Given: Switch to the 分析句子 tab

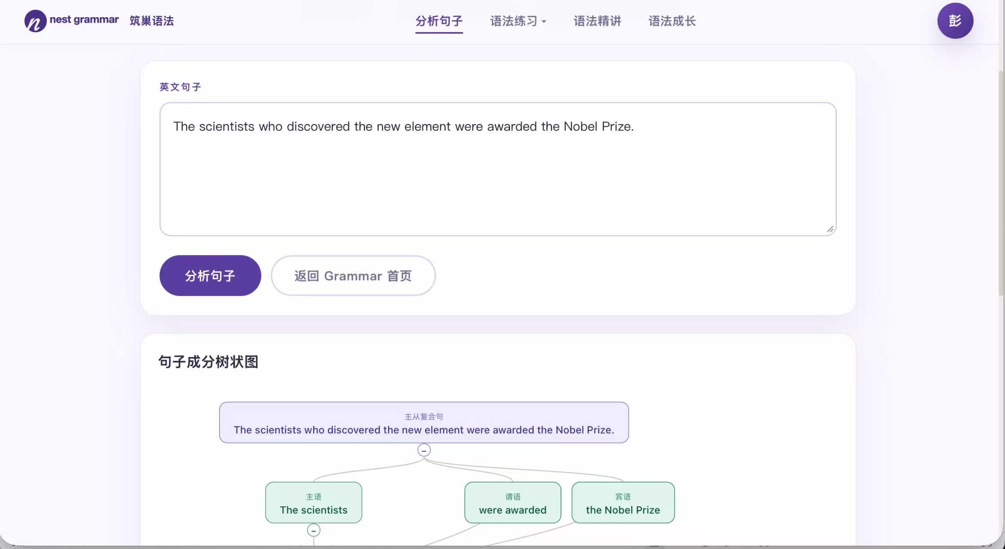Looking at the screenshot, I should click(439, 21).
